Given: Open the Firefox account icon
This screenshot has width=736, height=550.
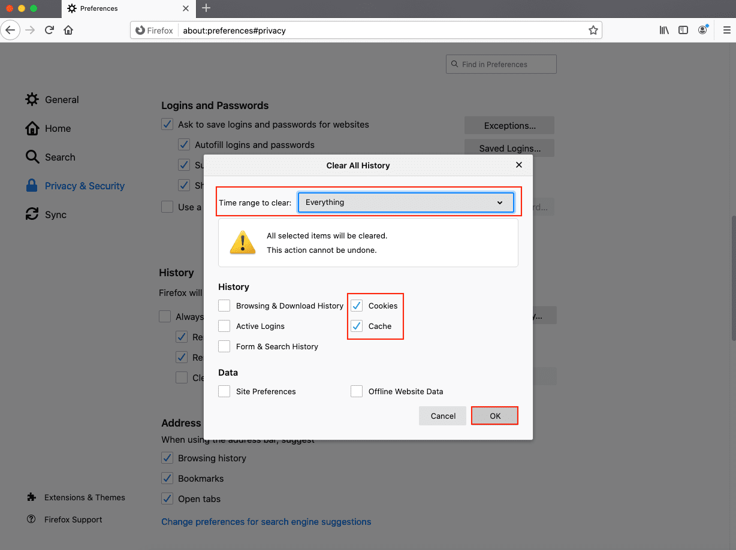Looking at the screenshot, I should point(702,30).
